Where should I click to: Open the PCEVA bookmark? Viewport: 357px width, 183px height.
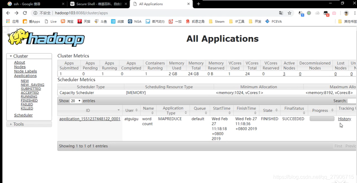pyautogui.click(x=274, y=21)
